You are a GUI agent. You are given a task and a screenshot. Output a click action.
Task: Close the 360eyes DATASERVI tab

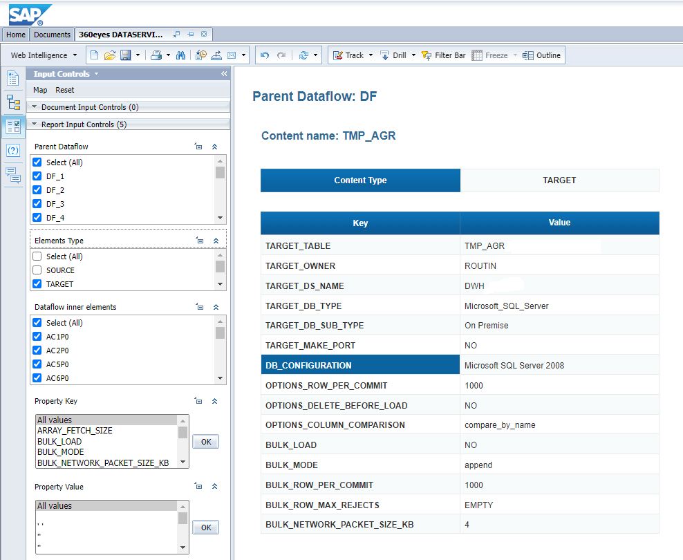204,34
